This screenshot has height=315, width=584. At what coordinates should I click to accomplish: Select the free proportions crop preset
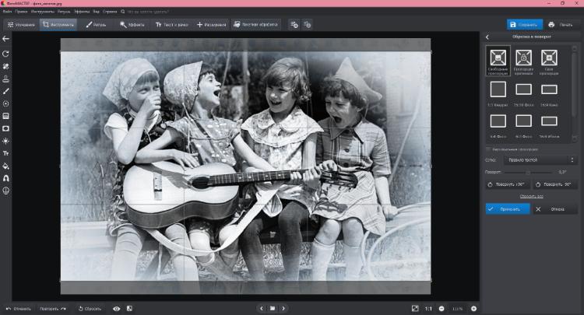point(498,58)
